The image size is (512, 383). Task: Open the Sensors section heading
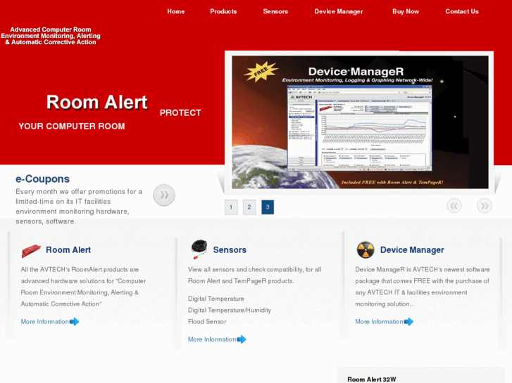tap(230, 250)
